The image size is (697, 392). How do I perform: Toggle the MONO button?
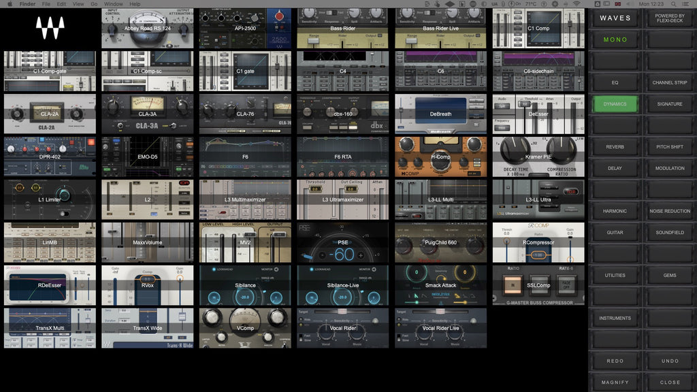615,39
